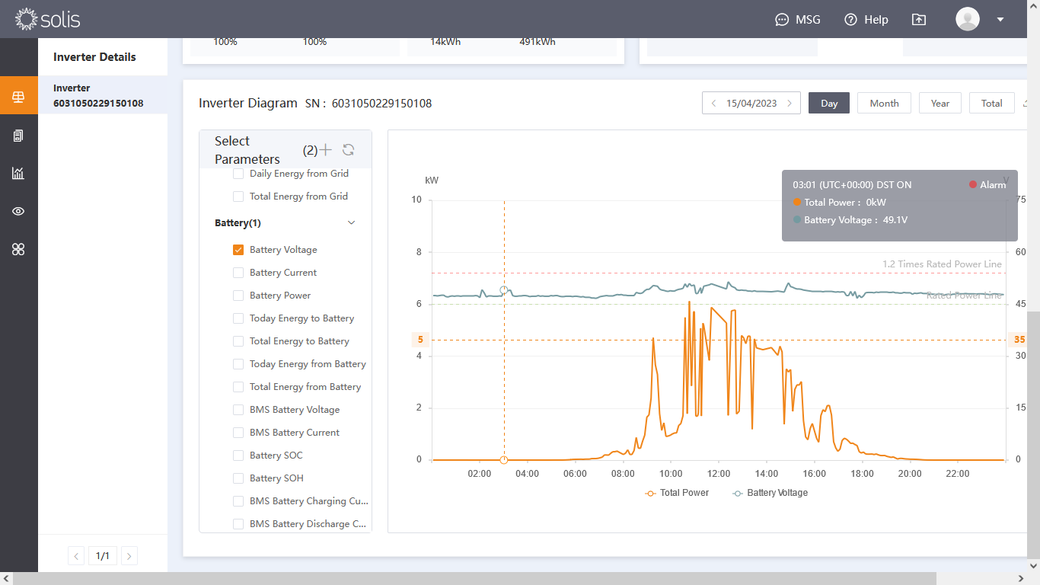Open MSG messages
This screenshot has height=585, width=1040.
tap(797, 20)
